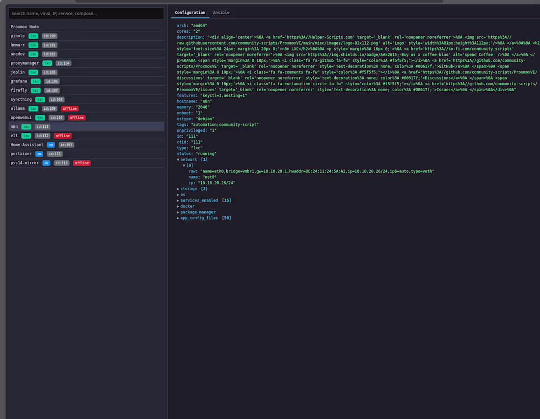Click the search input field
The height and width of the screenshot is (419, 540).
coord(86,13)
